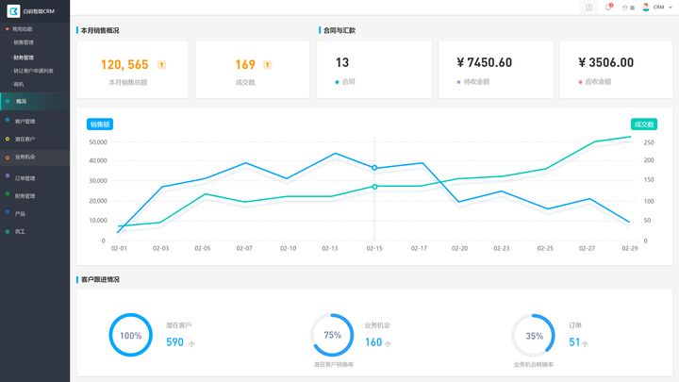Screen dimensions: 679x382
Task: Open 订单管理 from the sidebar
Action: click(x=25, y=177)
